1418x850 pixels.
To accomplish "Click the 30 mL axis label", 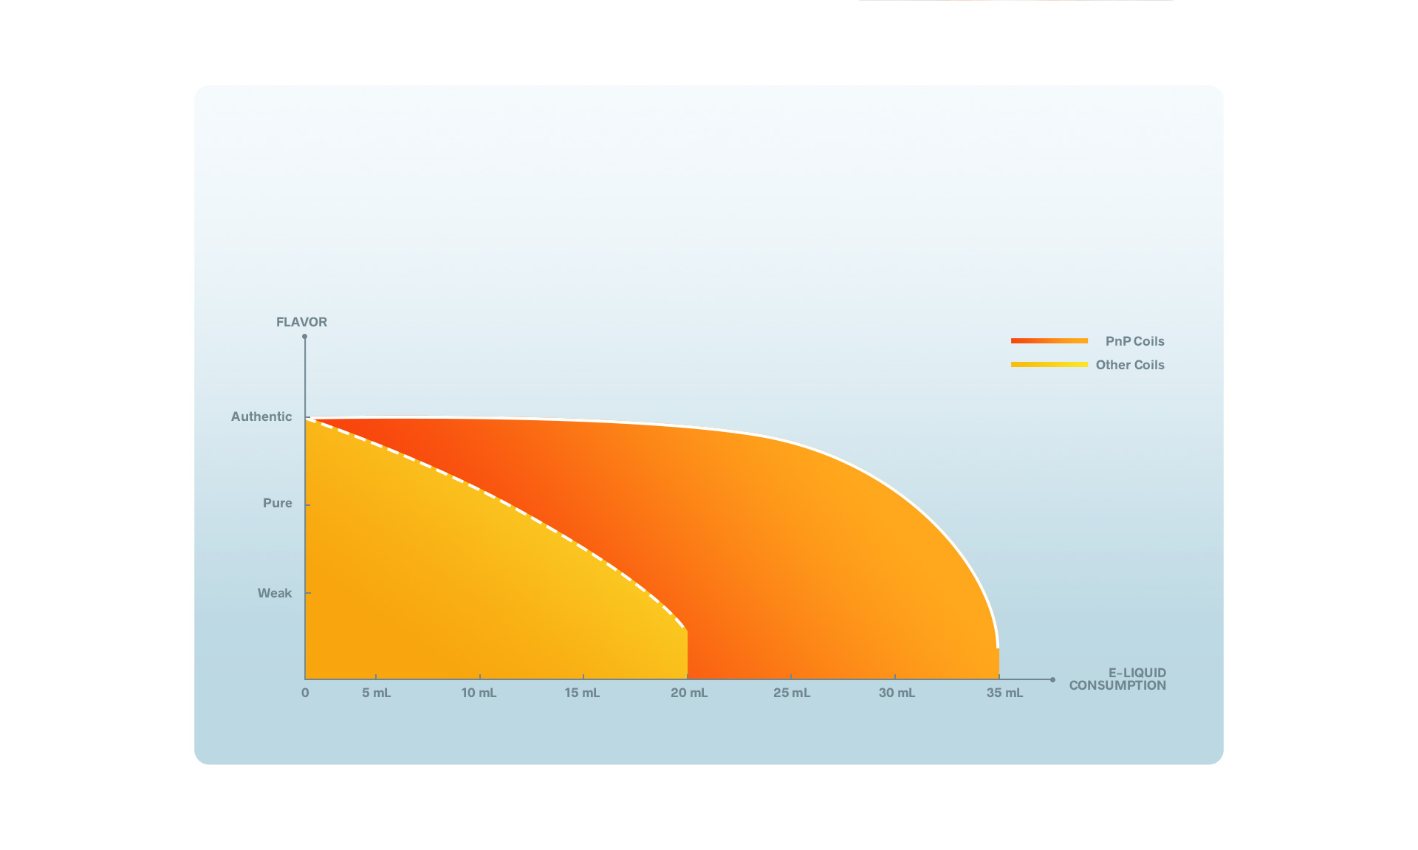I will [x=897, y=693].
